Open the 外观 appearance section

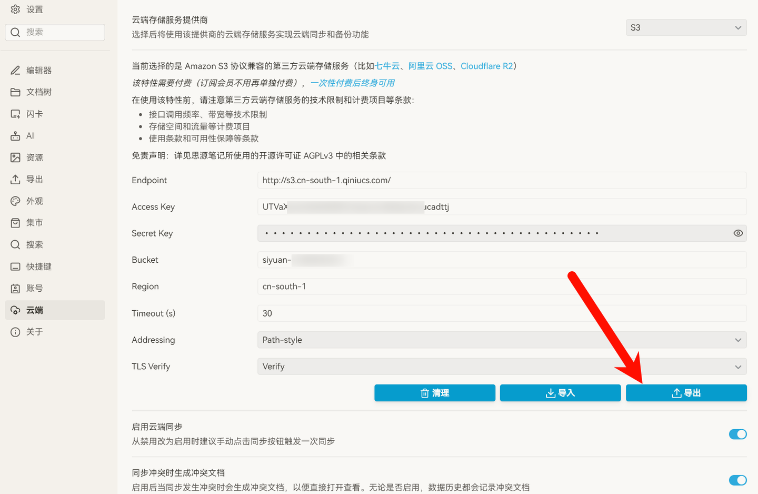(55, 201)
